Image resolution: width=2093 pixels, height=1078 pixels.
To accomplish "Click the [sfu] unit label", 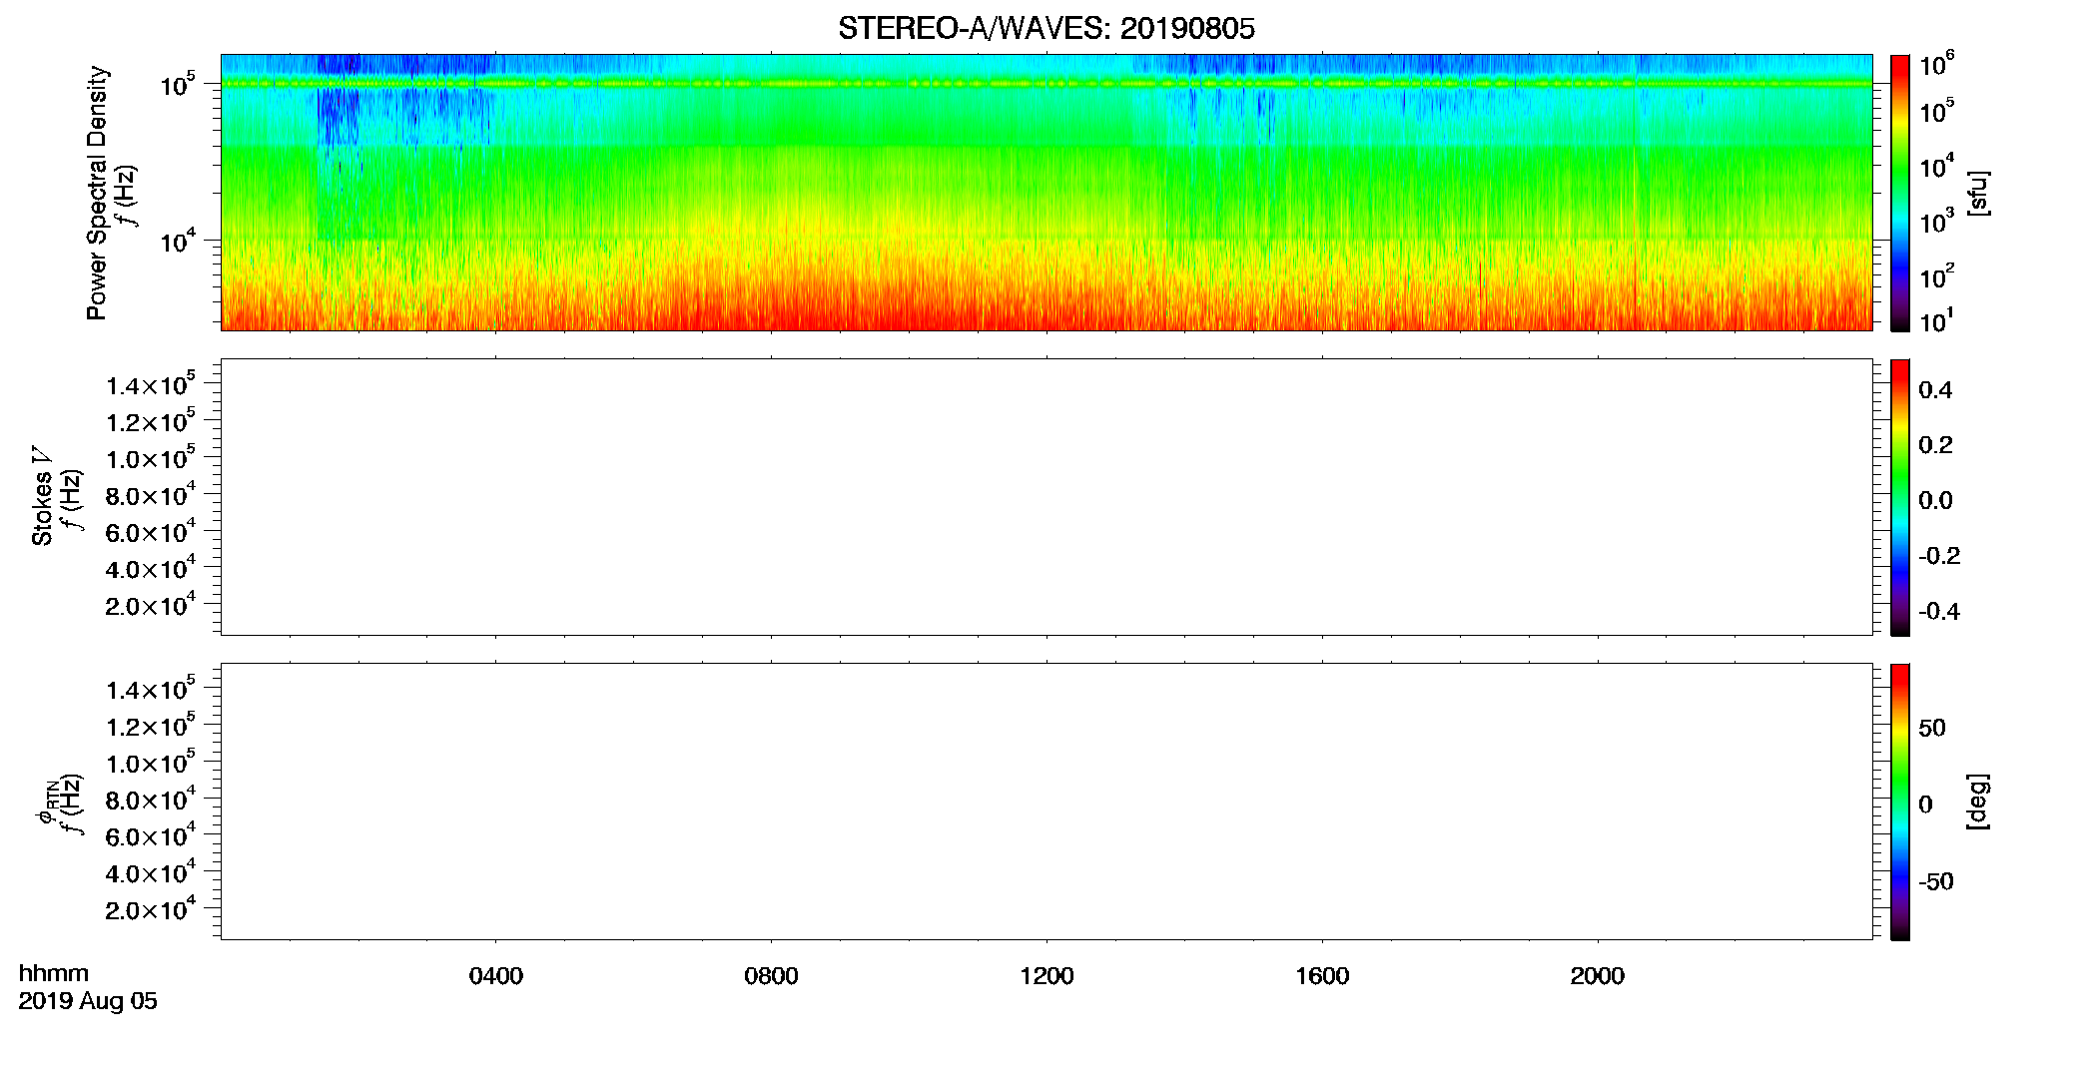I will [x=1978, y=193].
